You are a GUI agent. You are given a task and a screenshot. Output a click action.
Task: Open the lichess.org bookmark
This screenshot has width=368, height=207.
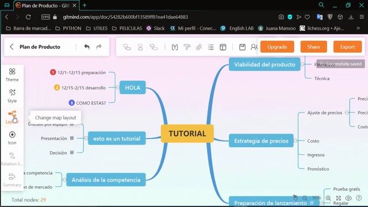point(322,28)
